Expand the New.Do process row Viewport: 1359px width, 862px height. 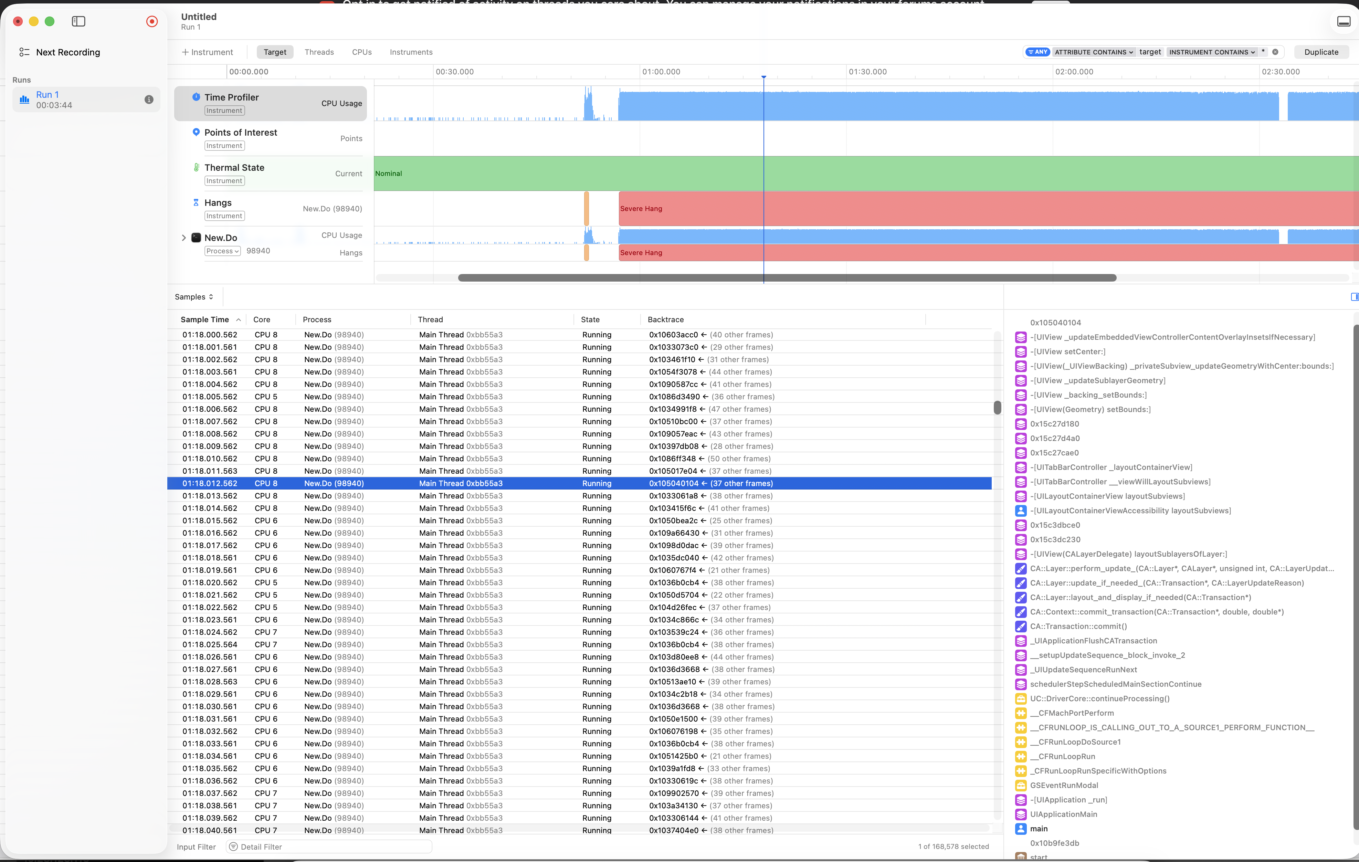pos(183,238)
